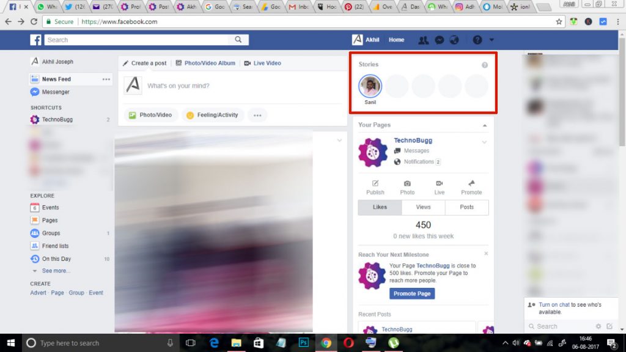This screenshot has height=352, width=626.
Task: Open Chrome from the Windows taskbar
Action: (x=326, y=343)
